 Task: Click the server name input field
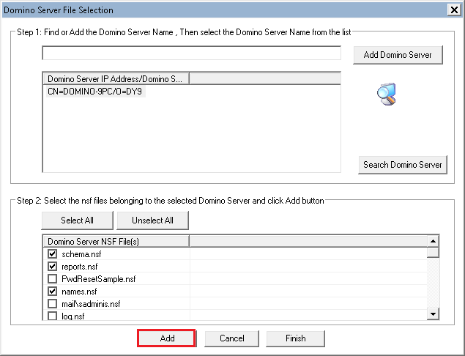click(192, 53)
